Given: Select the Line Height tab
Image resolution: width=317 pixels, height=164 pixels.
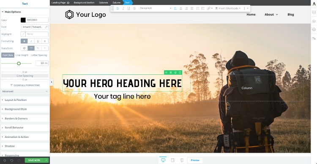Looking at the screenshot, I should click(x=22, y=55).
